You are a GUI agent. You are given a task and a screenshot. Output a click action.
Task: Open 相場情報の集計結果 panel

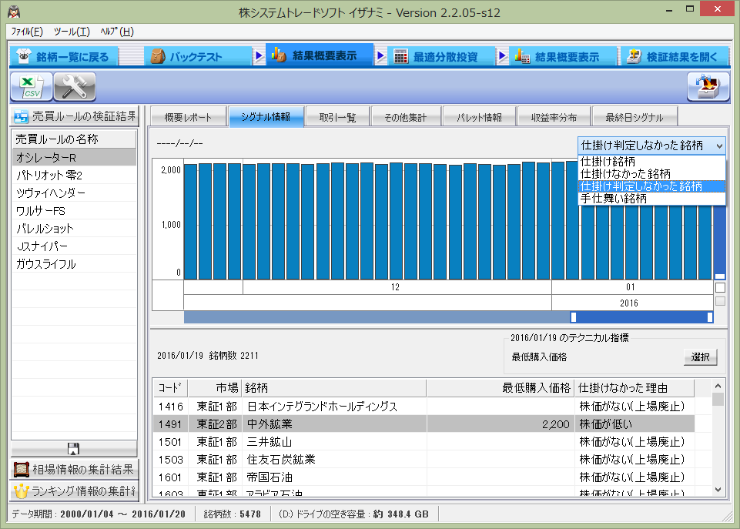click(x=74, y=469)
